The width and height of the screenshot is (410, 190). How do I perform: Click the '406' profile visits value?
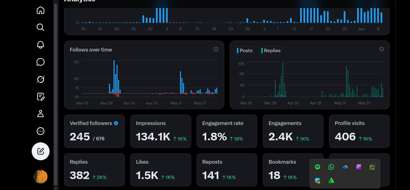tap(345, 137)
